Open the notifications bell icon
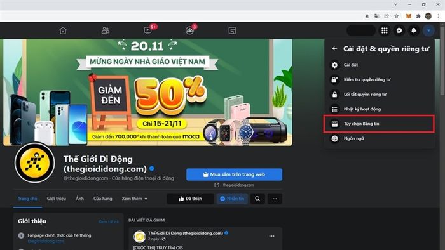 click(x=414, y=30)
